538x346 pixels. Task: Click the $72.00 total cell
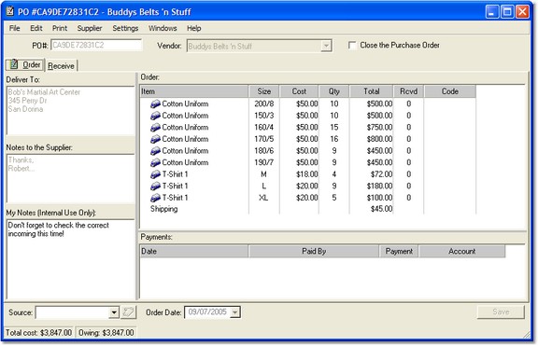pos(381,174)
